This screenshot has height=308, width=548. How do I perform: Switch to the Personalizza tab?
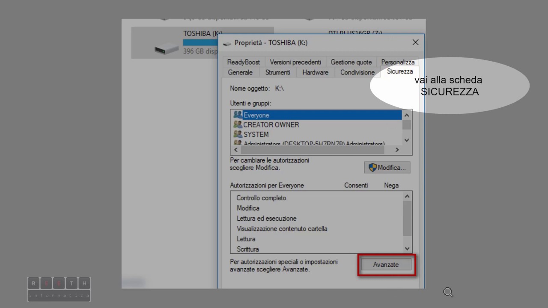[x=398, y=62]
